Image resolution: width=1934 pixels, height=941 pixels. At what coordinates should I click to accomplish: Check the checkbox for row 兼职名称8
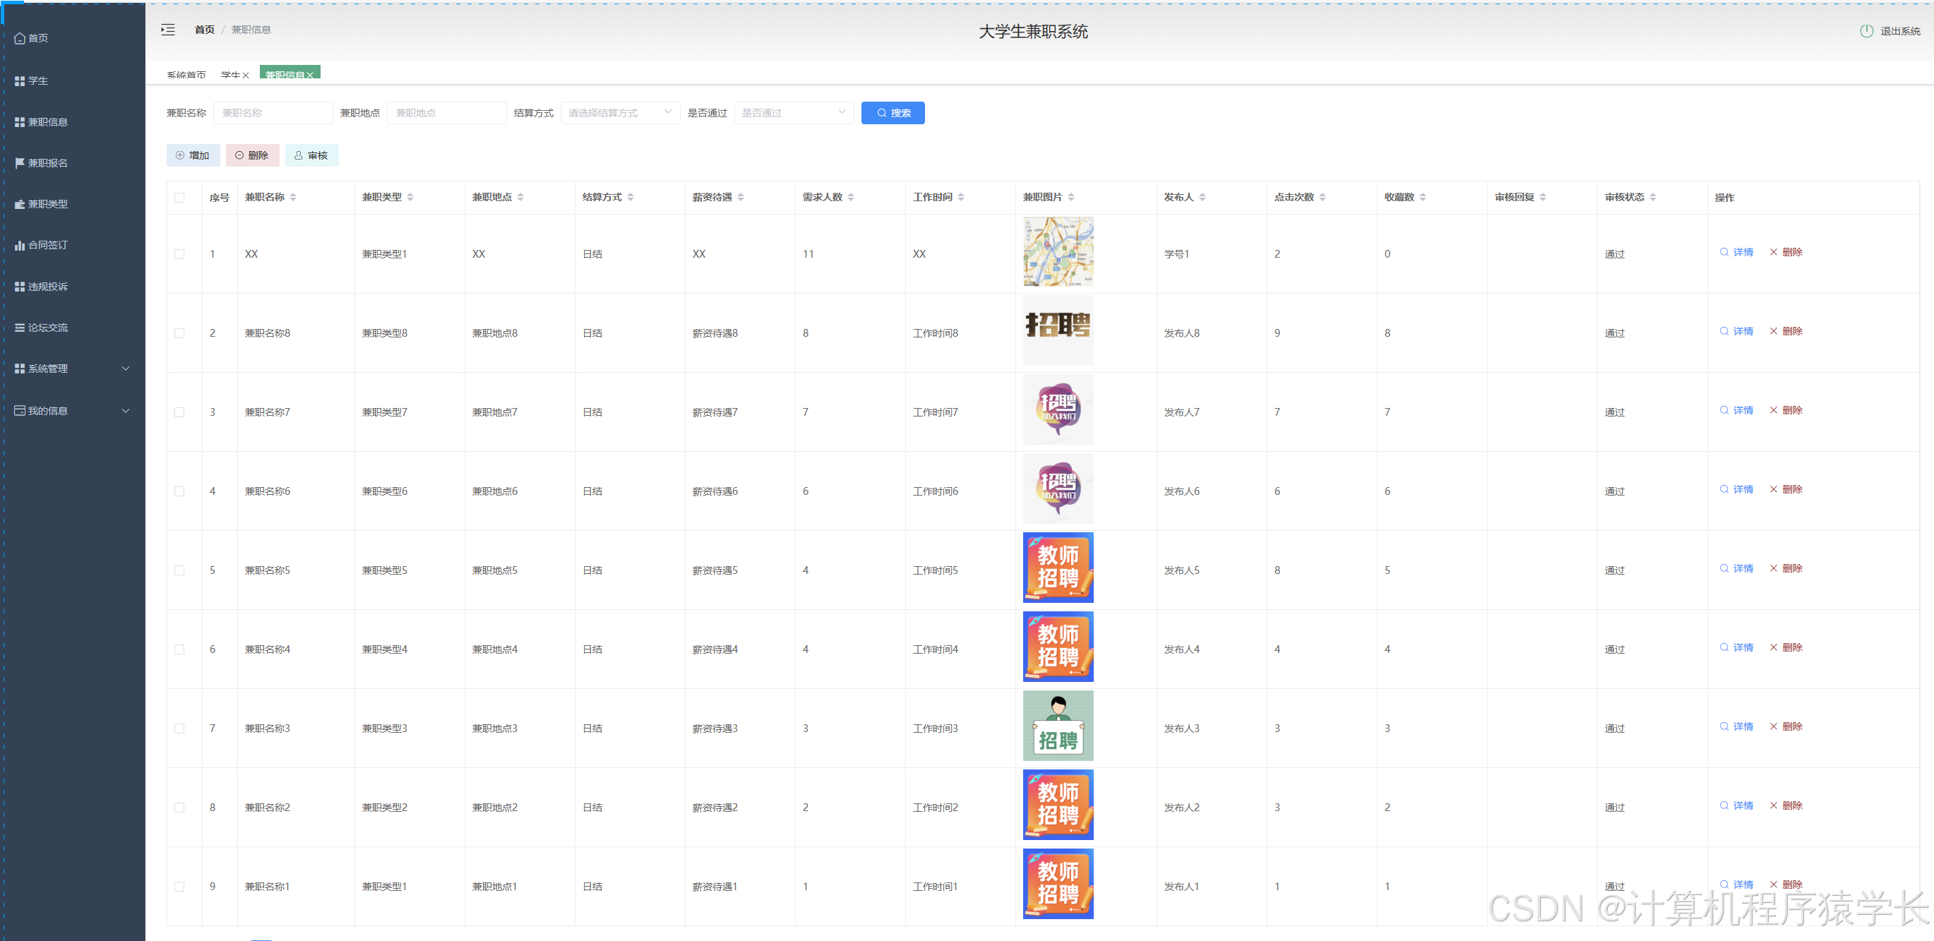point(179,333)
